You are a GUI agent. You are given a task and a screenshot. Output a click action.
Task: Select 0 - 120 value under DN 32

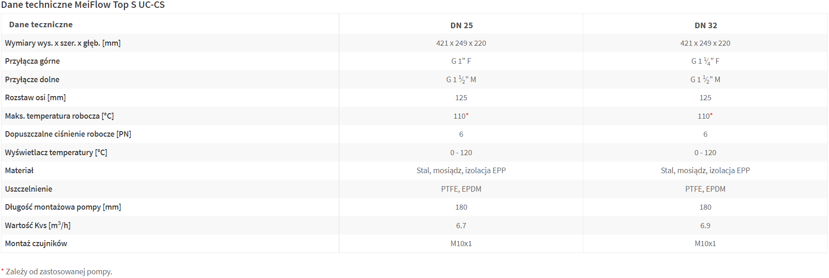point(705,152)
